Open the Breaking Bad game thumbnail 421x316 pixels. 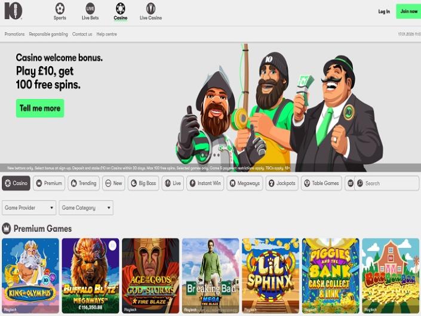pos(210,275)
